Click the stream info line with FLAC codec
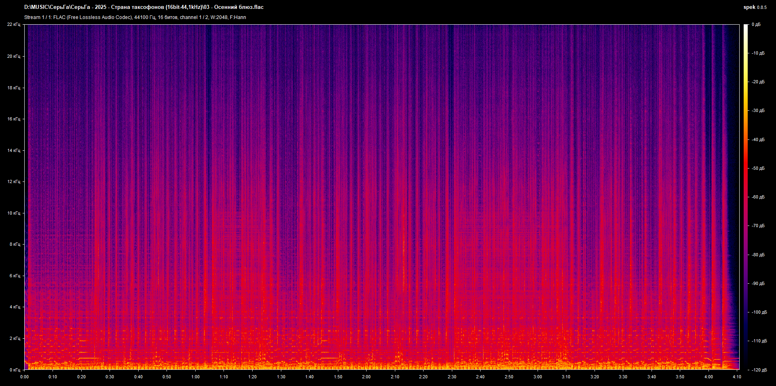776x386 pixels. click(x=135, y=17)
